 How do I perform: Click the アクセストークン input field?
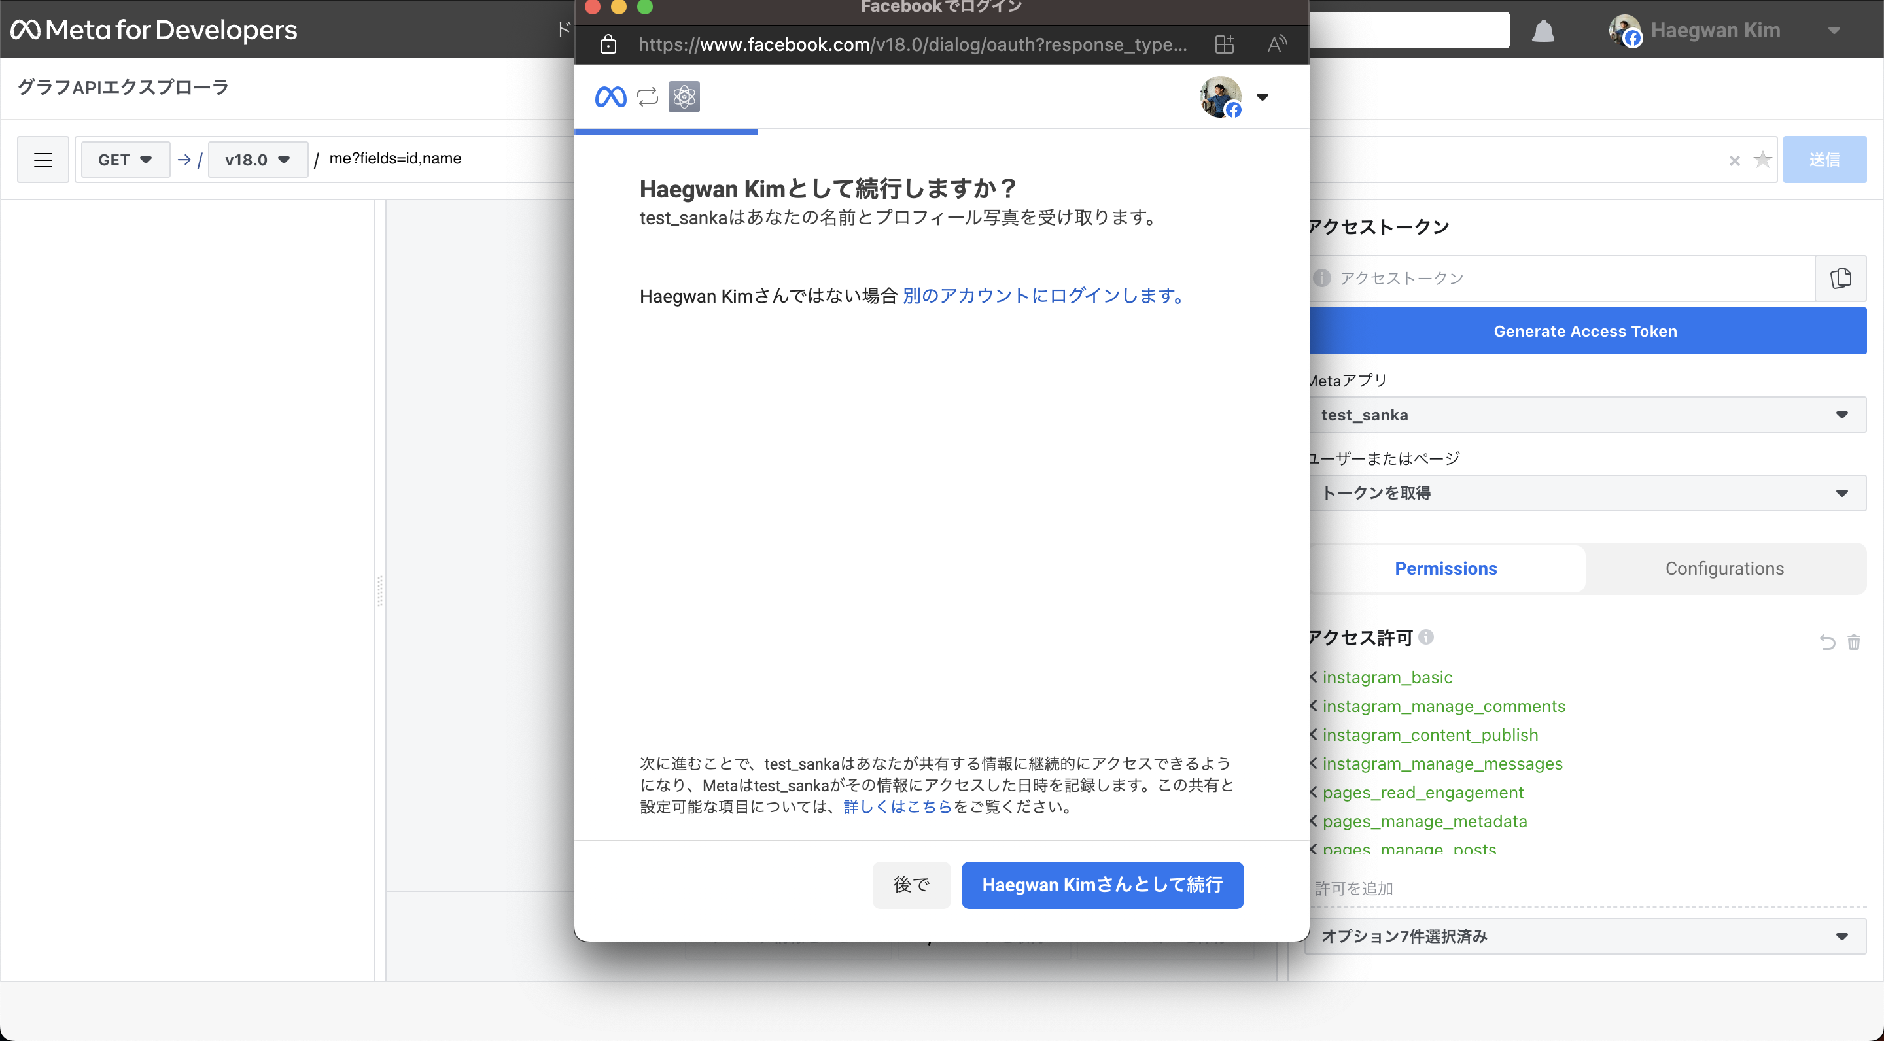[x=1565, y=279]
